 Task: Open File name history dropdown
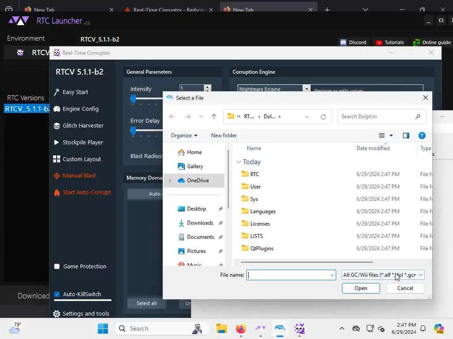point(332,275)
